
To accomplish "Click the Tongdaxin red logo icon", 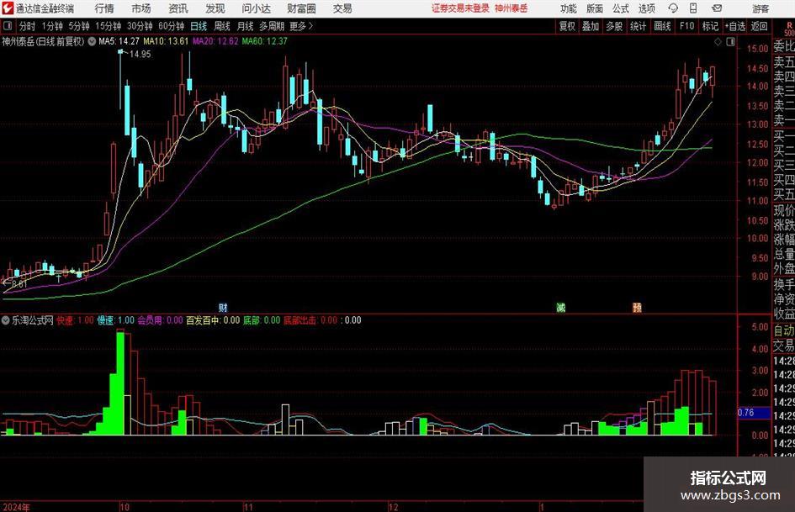I will point(7,8).
